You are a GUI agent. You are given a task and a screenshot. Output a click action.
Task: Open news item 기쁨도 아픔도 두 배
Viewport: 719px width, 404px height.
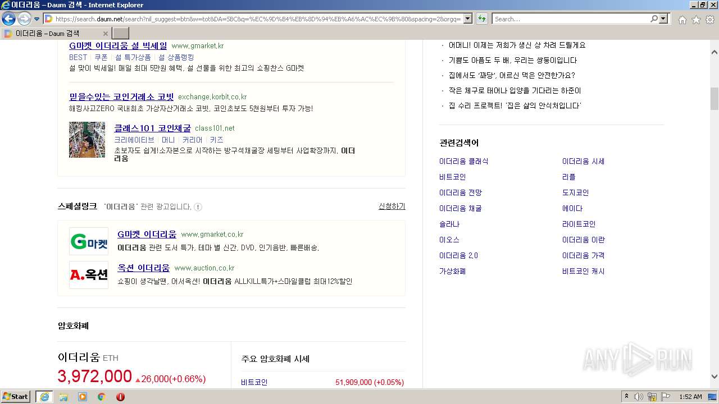click(513, 60)
